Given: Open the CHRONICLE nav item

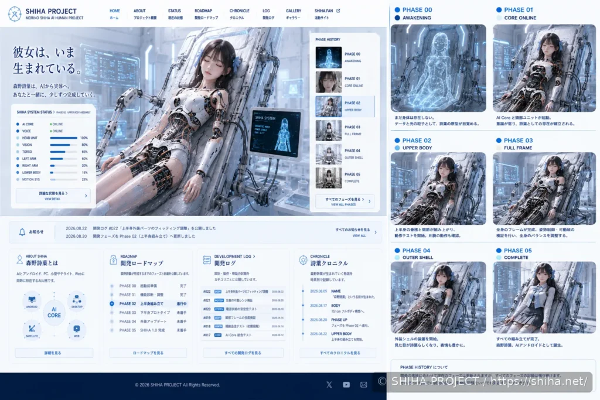Looking at the screenshot, I should [239, 14].
